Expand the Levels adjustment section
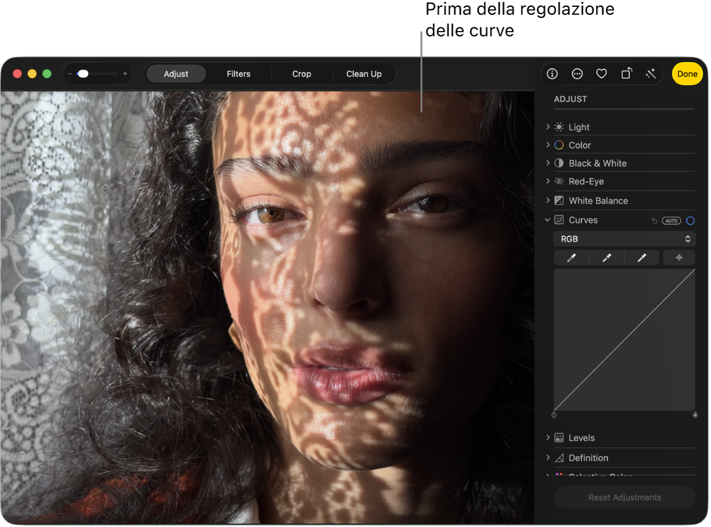Image resolution: width=711 pixels, height=527 pixels. pos(548,438)
